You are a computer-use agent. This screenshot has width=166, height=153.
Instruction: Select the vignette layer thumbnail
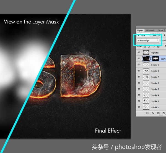tap(146, 52)
